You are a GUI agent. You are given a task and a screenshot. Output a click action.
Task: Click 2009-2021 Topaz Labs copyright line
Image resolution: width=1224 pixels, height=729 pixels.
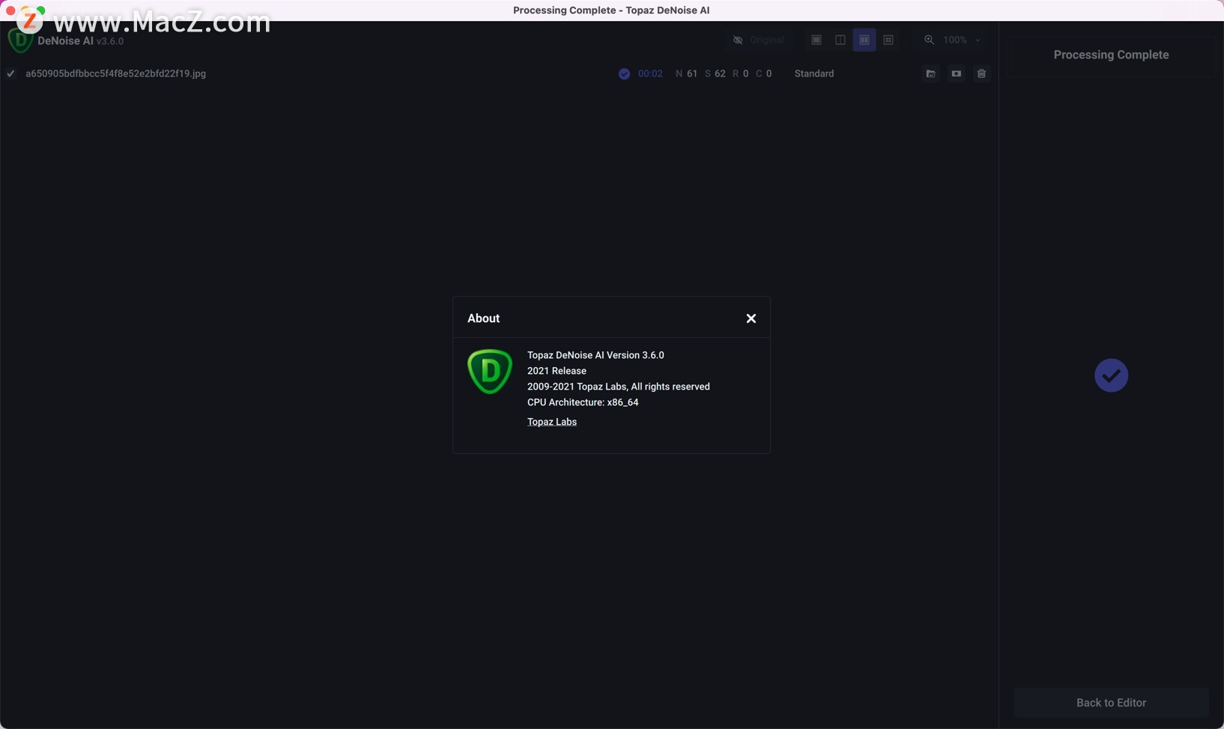pos(619,387)
